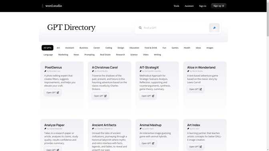
Task: Click the PixelGenius card title
Action: coord(53,68)
